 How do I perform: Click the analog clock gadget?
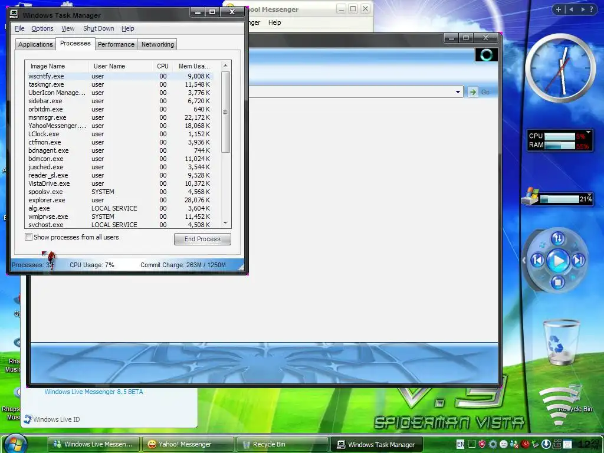tap(560, 68)
